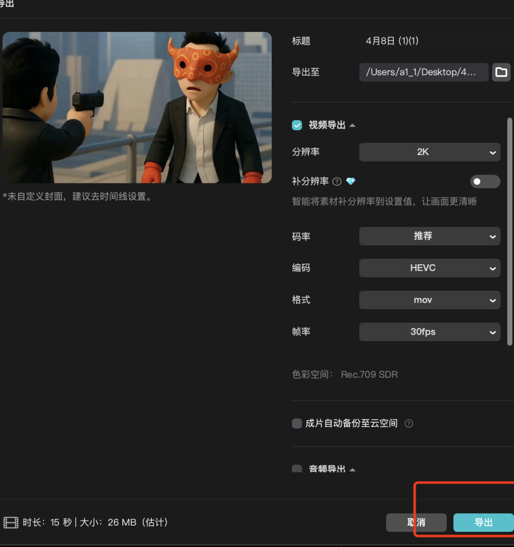Open the help icon next to 补分辨率

coord(337,181)
